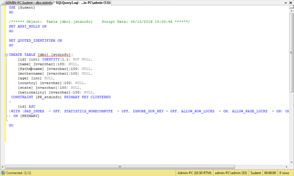Open the active files dropdown arrow
Image resolution: width=294 pixels, height=176 pixels.
click(x=285, y=3)
